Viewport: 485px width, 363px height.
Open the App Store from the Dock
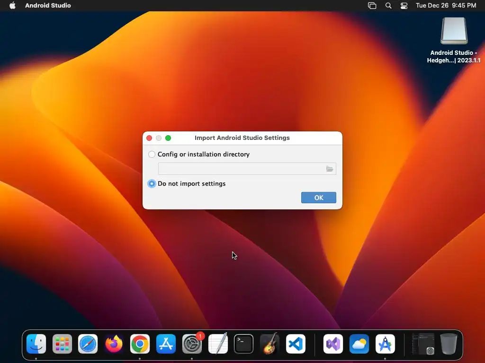pos(166,344)
